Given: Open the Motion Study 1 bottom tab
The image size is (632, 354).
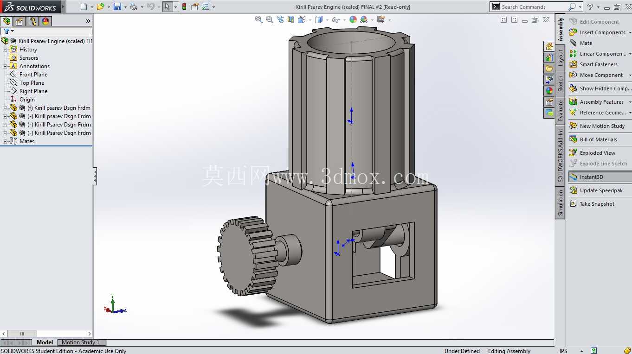Looking at the screenshot, I should (80, 342).
